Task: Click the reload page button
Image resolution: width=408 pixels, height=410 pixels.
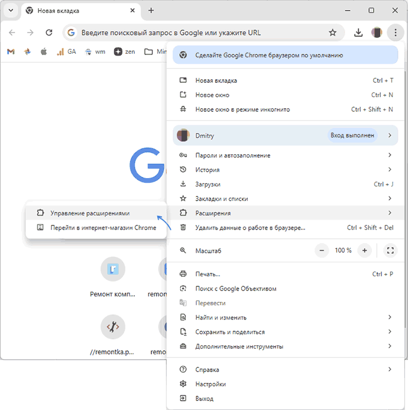Action: (49, 33)
